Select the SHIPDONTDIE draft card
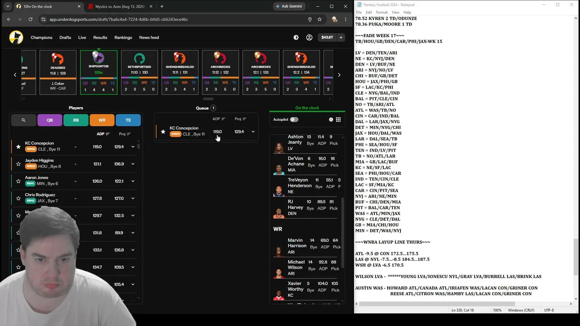The width and height of the screenshot is (580, 326). coord(99,72)
